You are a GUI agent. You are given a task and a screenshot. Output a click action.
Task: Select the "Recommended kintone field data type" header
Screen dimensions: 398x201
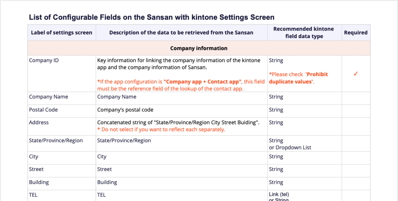pyautogui.click(x=304, y=32)
